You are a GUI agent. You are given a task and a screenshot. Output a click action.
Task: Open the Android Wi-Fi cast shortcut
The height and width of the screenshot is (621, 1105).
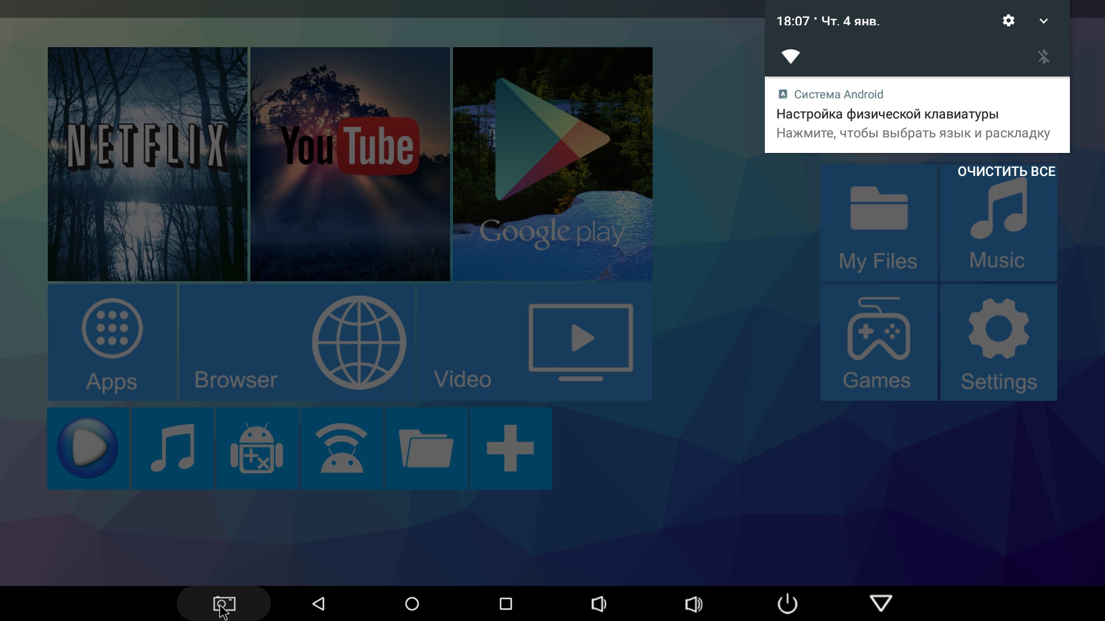click(x=342, y=448)
